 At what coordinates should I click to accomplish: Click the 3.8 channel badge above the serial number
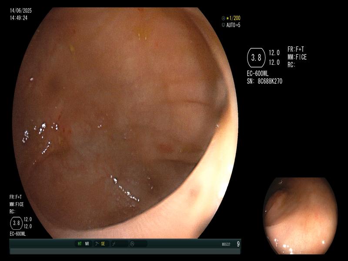pyautogui.click(x=256, y=58)
